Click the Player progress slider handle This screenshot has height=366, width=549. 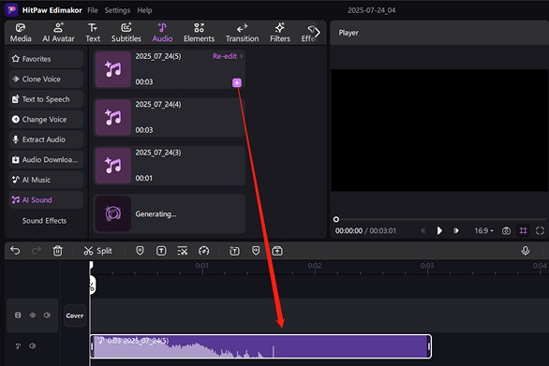(335, 219)
